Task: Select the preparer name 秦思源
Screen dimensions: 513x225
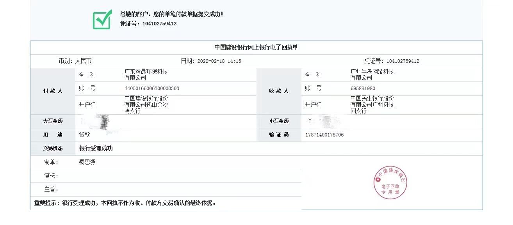Action: pos(87,162)
